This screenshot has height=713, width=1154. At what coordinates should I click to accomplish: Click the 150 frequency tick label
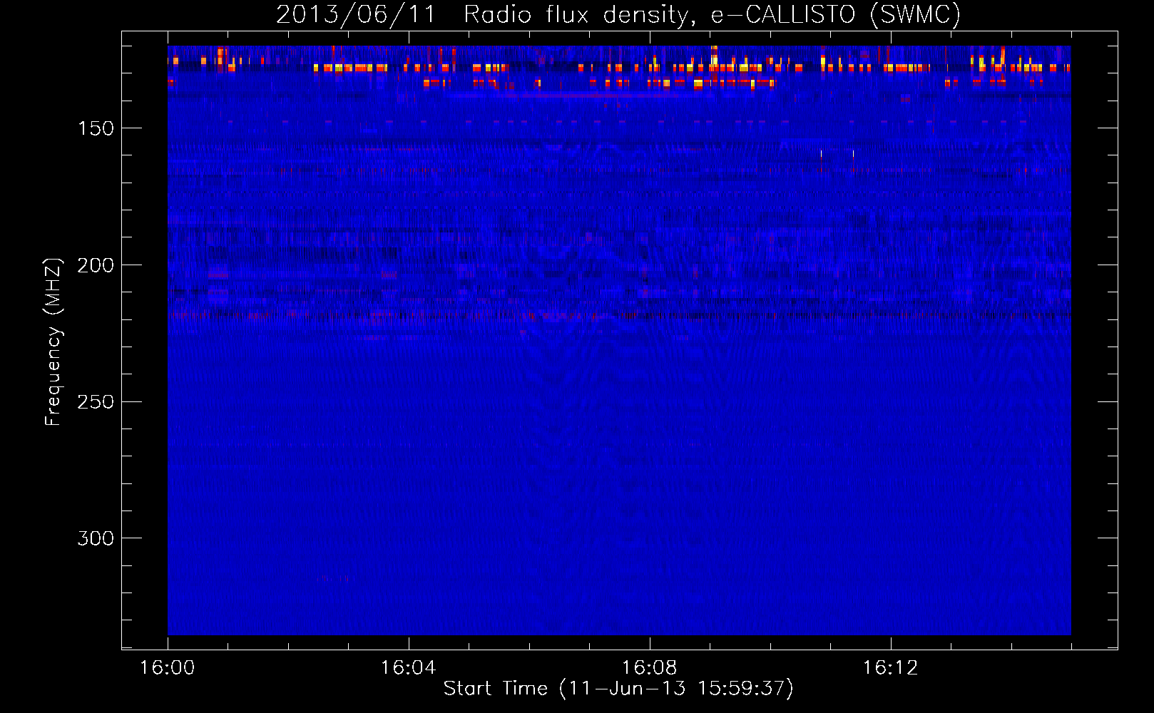pyautogui.click(x=96, y=128)
